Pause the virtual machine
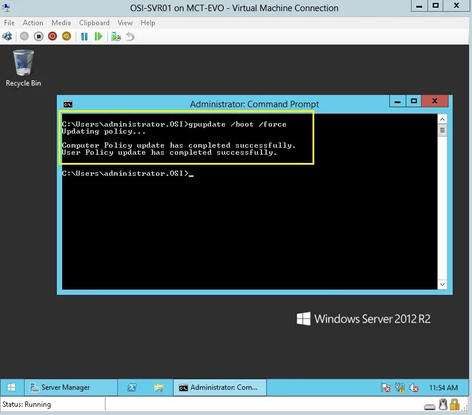The image size is (472, 415). click(x=84, y=37)
